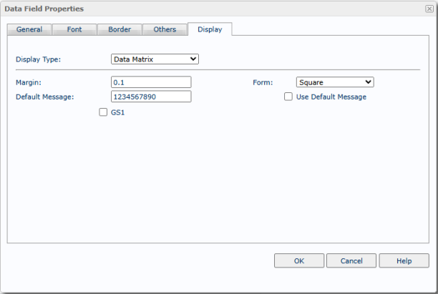Image resolution: width=438 pixels, height=294 pixels.
Task: Click the Display Type label
Action: click(x=38, y=59)
